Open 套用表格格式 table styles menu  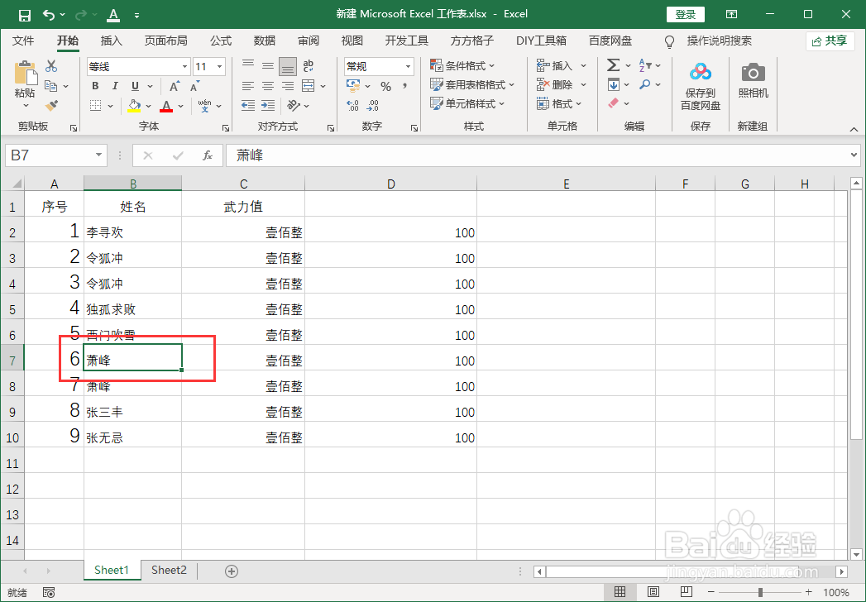pos(472,84)
